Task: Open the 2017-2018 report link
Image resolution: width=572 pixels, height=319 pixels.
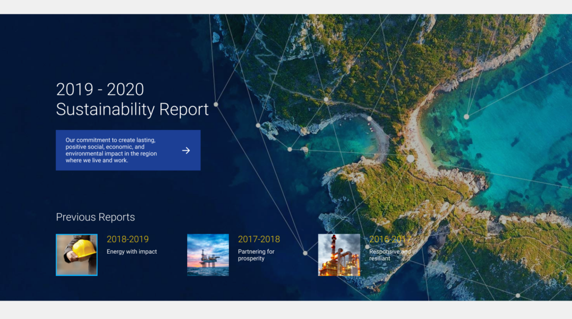Action: pos(259,239)
